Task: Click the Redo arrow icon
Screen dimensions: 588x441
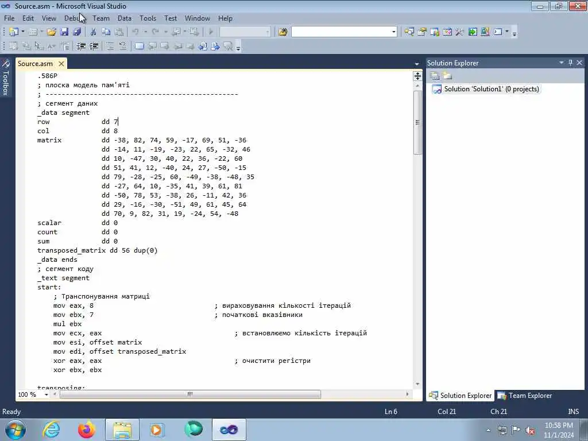Action: pos(155,32)
